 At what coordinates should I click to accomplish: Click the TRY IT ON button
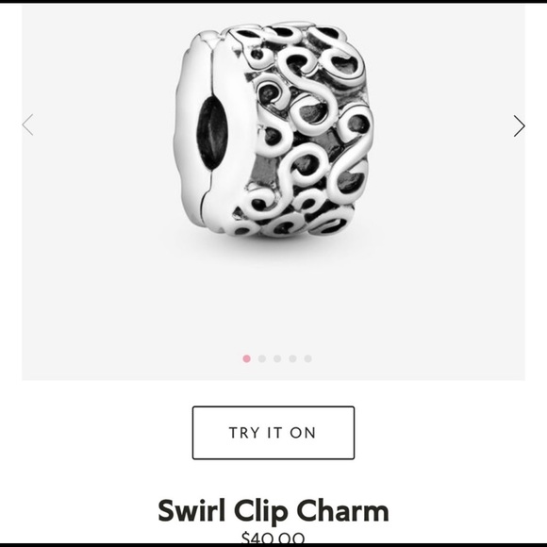point(273,433)
